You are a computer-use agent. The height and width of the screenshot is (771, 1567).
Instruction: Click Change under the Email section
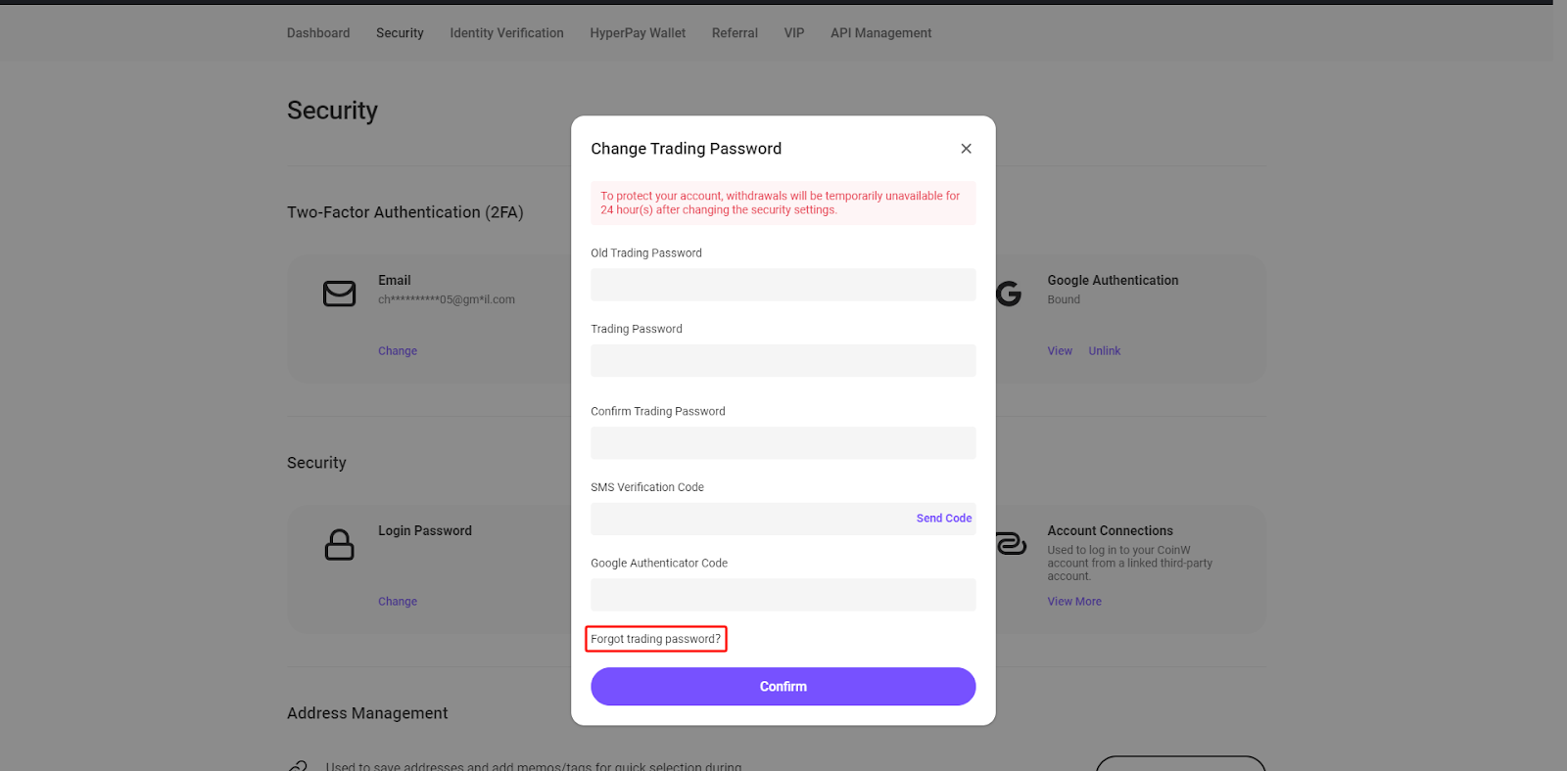click(x=397, y=350)
